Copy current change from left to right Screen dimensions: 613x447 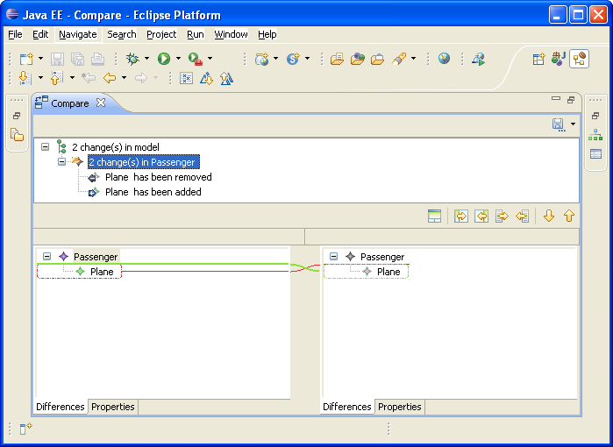(x=502, y=216)
